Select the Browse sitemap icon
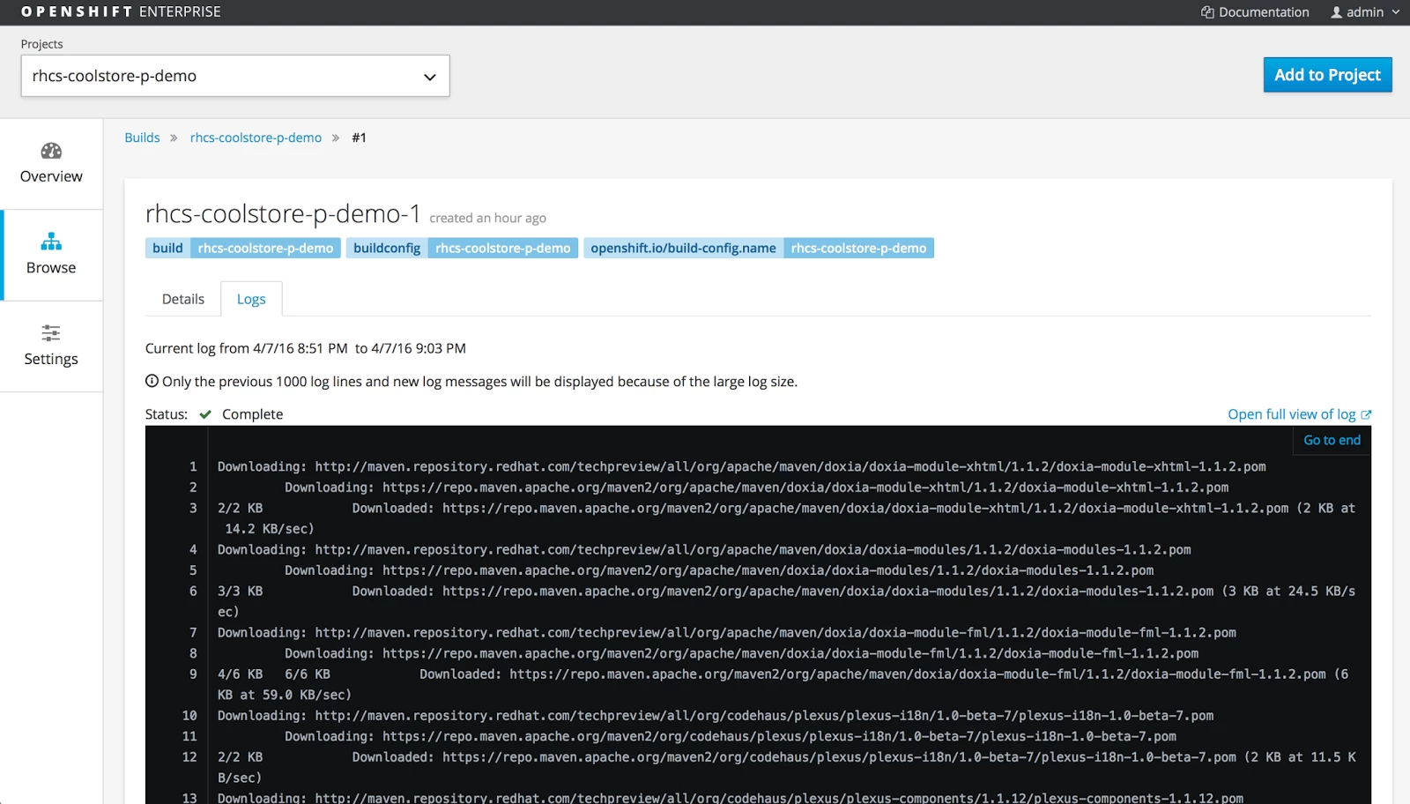This screenshot has height=804, width=1410. [x=51, y=242]
